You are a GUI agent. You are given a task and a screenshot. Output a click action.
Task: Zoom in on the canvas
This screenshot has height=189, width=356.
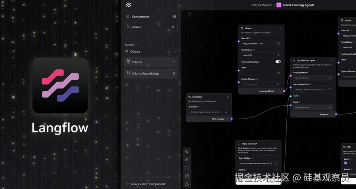(187, 152)
